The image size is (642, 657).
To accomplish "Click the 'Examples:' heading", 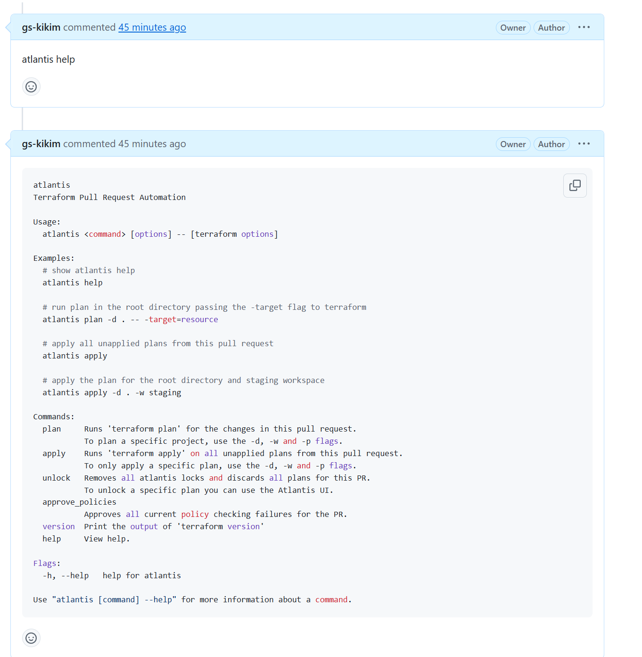I will 54,258.
